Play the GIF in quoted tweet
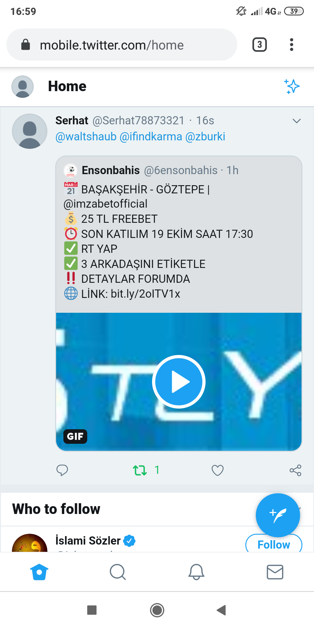Viewport: 314px width, 629px height. [x=179, y=382]
